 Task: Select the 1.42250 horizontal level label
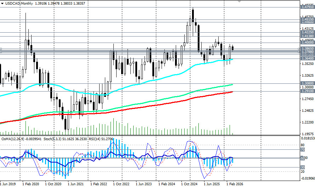pos(307,32)
